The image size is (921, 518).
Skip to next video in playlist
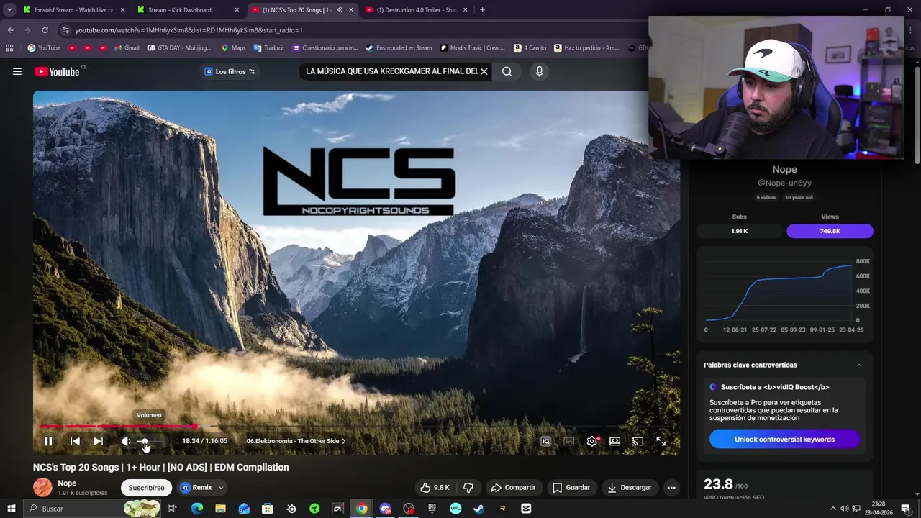(98, 441)
